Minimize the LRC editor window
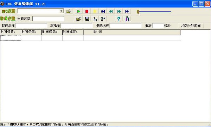Screen dimensions: 211x127 coord(195,4)
